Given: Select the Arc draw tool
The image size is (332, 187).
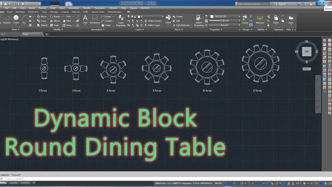Looking at the screenshot, I should [x=24, y=20].
